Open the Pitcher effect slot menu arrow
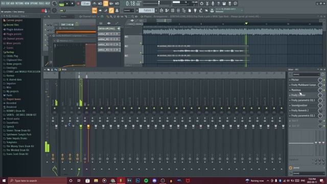 coord(290,80)
